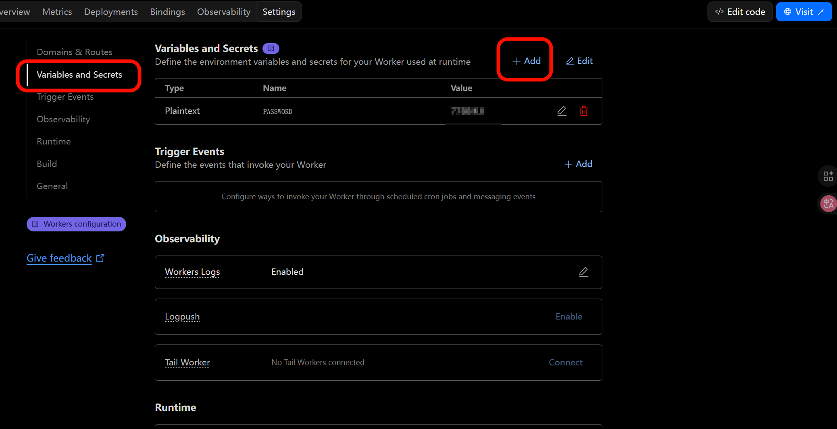This screenshot has height=429, width=837.
Task: Open the Workers configuration badge
Action: pos(77,224)
